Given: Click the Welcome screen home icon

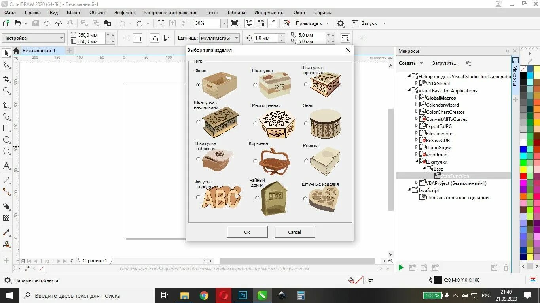Looking at the screenshot, I should [x=16, y=51].
